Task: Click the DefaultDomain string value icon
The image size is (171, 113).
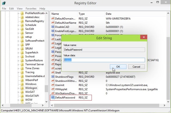Action: pyautogui.click(x=53, y=18)
